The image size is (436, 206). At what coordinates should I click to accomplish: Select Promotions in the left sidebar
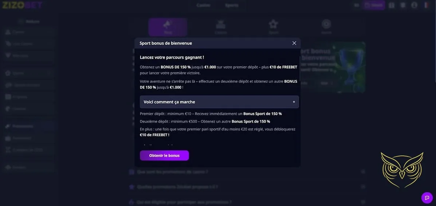coord(23,126)
